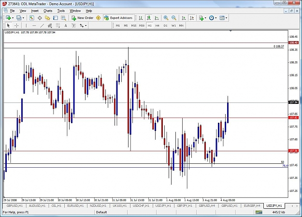Switch to the OIL,H1 chart tab

[57, 205]
